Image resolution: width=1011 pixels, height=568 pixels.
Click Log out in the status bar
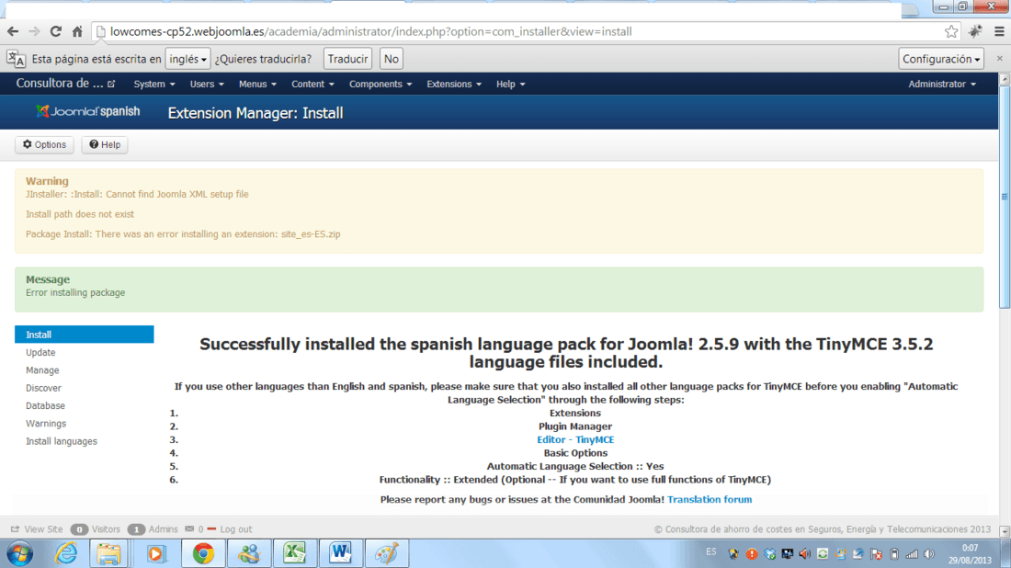point(235,529)
